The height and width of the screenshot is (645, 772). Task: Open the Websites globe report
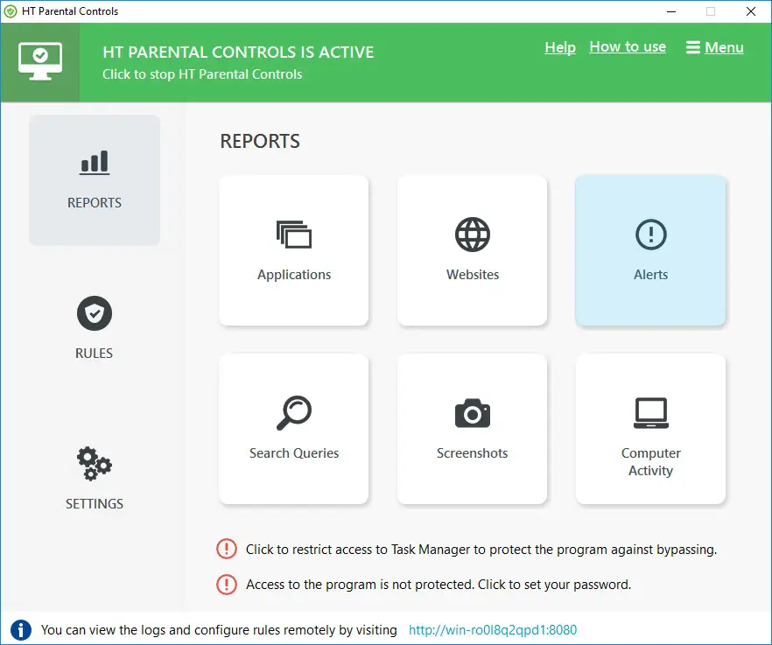coord(472,250)
